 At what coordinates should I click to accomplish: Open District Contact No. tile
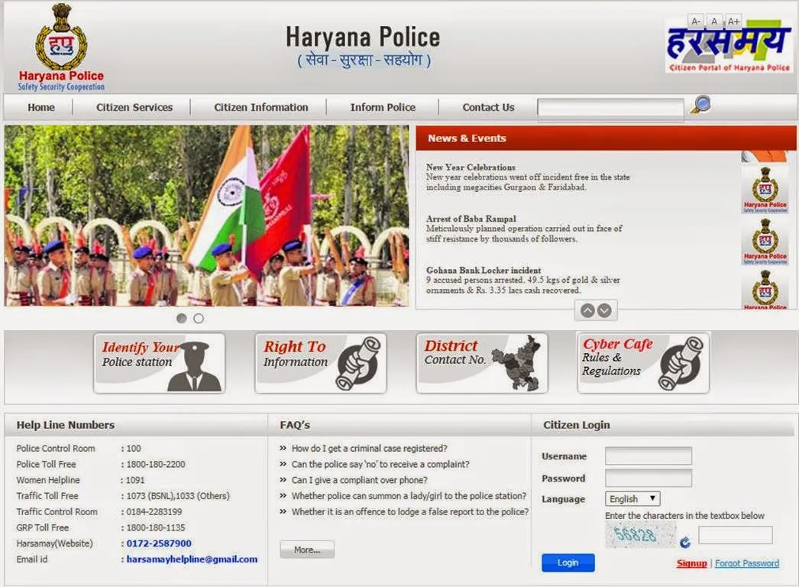(481, 363)
